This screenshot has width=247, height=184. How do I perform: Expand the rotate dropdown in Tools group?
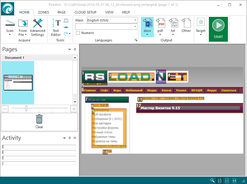click(70, 34)
